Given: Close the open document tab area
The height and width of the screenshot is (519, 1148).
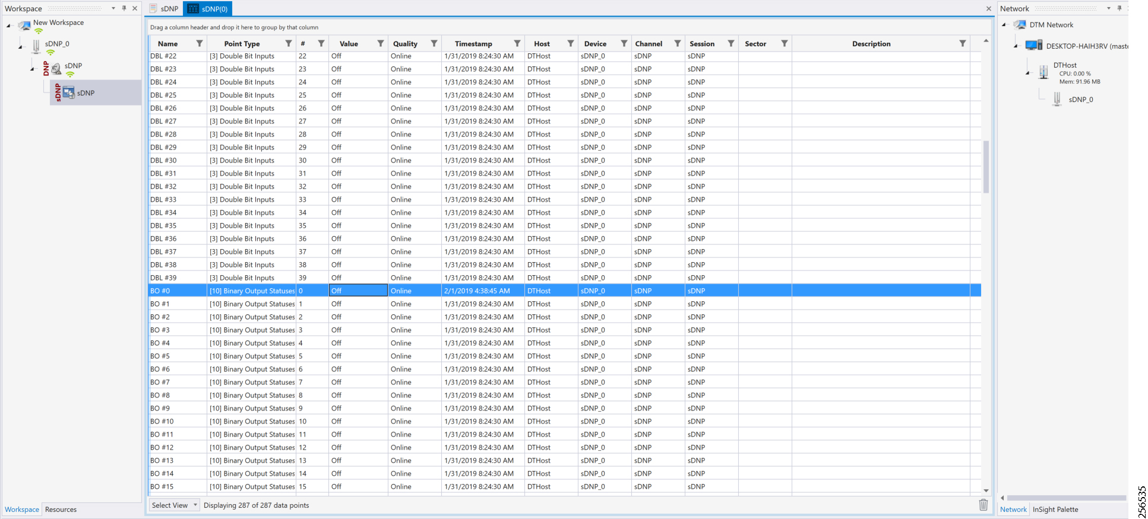Looking at the screenshot, I should pos(989,8).
